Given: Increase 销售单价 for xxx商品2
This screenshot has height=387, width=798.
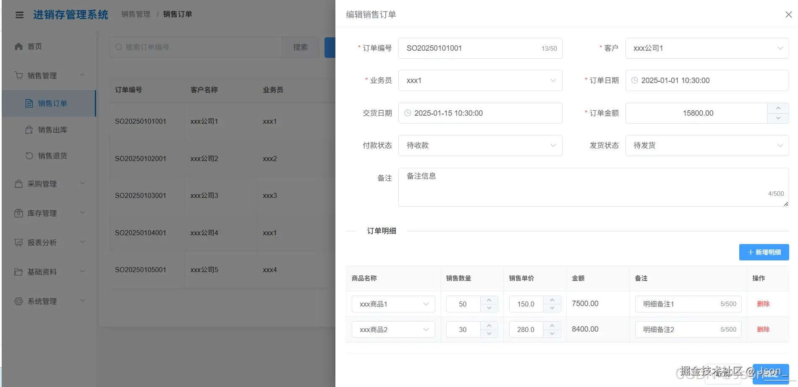Looking at the screenshot, I should point(552,326).
